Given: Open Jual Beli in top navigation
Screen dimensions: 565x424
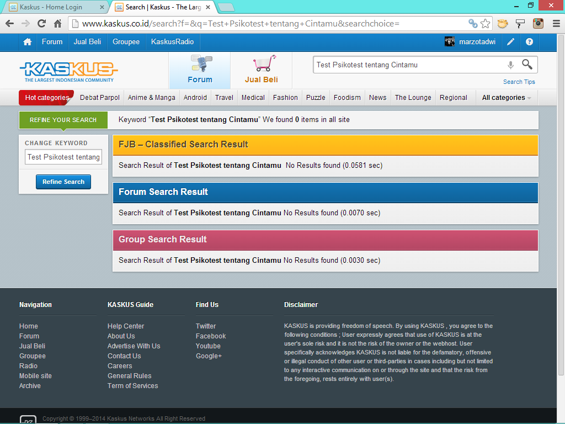Looking at the screenshot, I should (87, 42).
